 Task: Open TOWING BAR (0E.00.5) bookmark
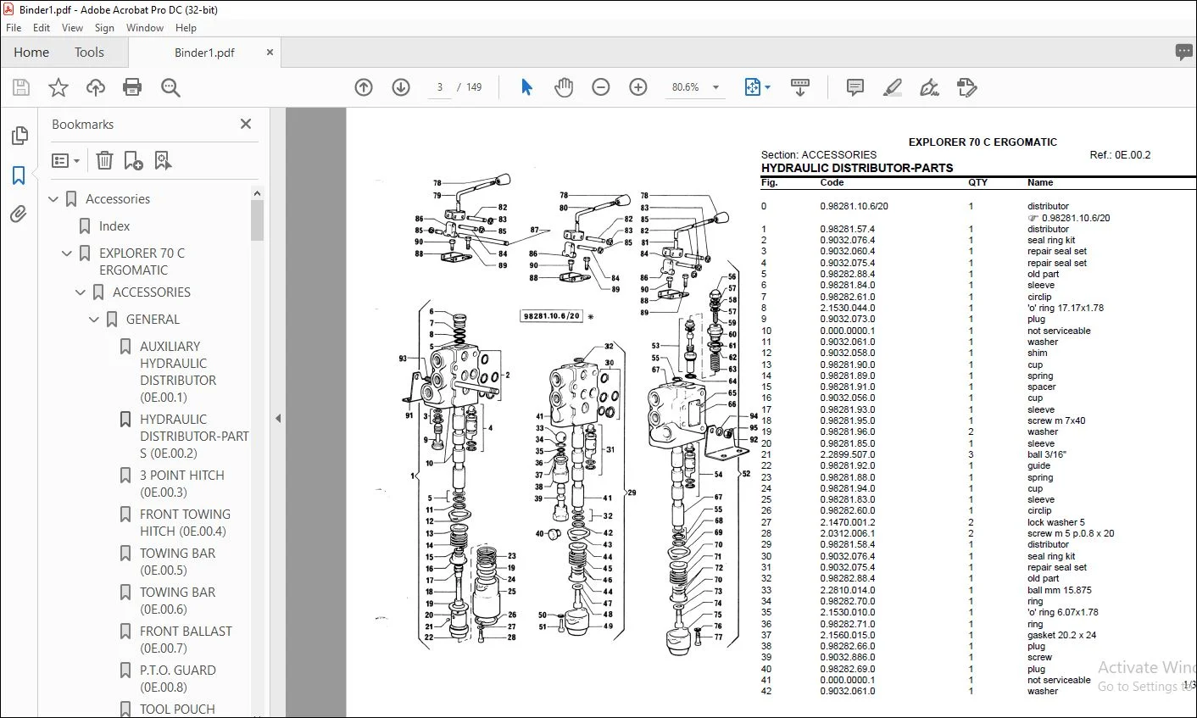point(177,561)
